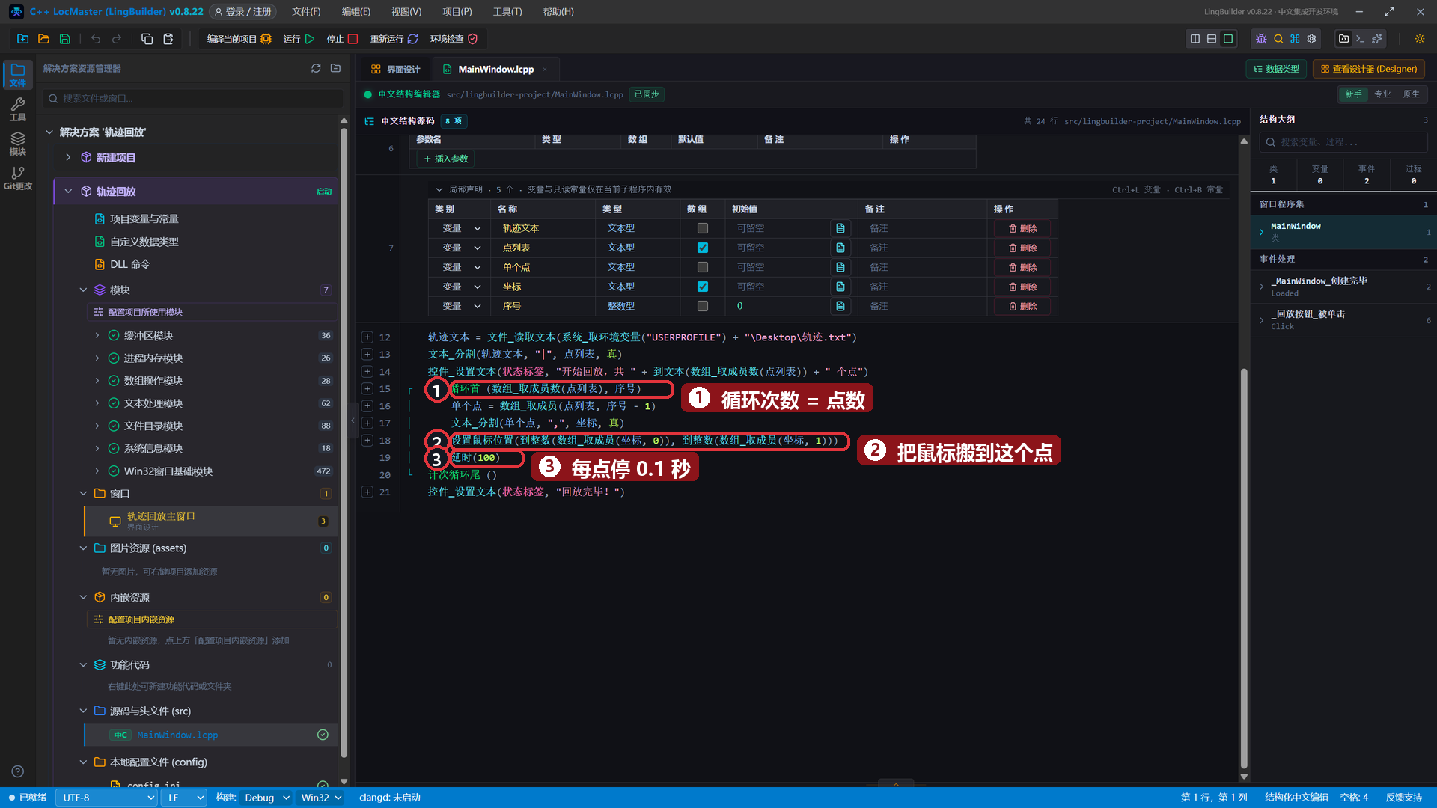This screenshot has height=808, width=1437.
Task: Open the Debug build configuration dropdown
Action: click(x=266, y=798)
